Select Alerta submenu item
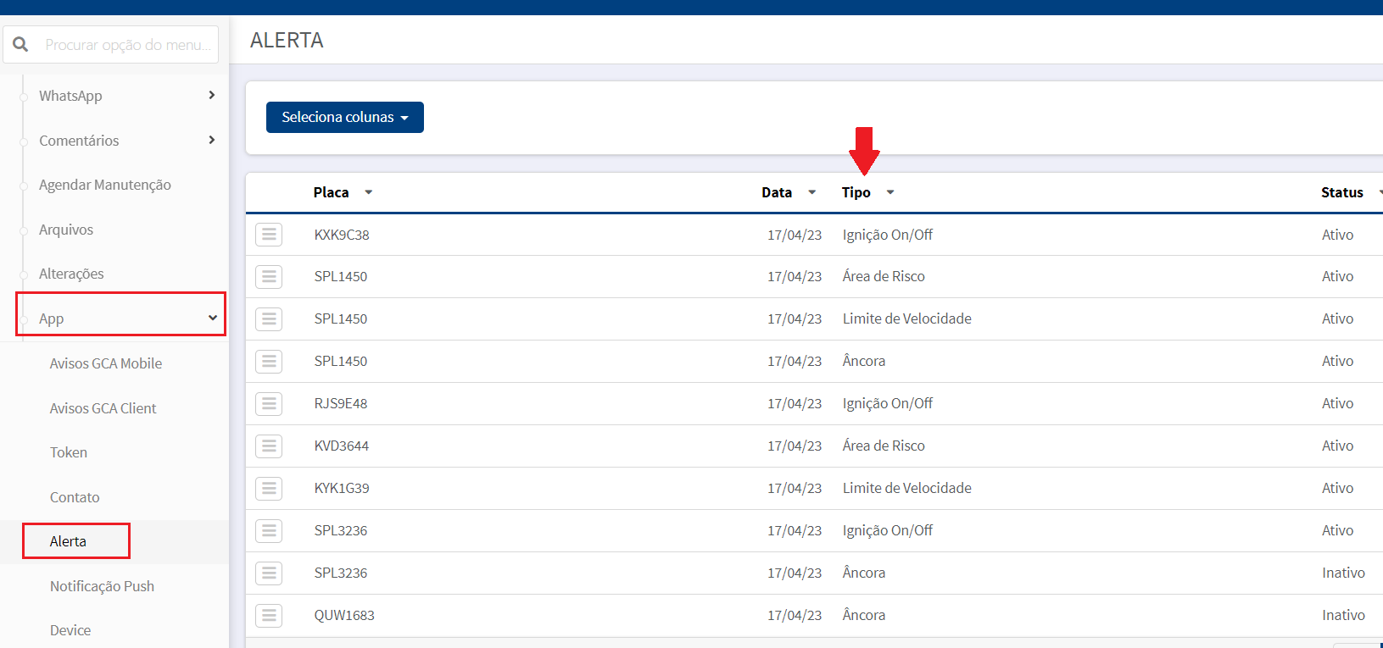This screenshot has height=648, width=1383. pos(68,541)
